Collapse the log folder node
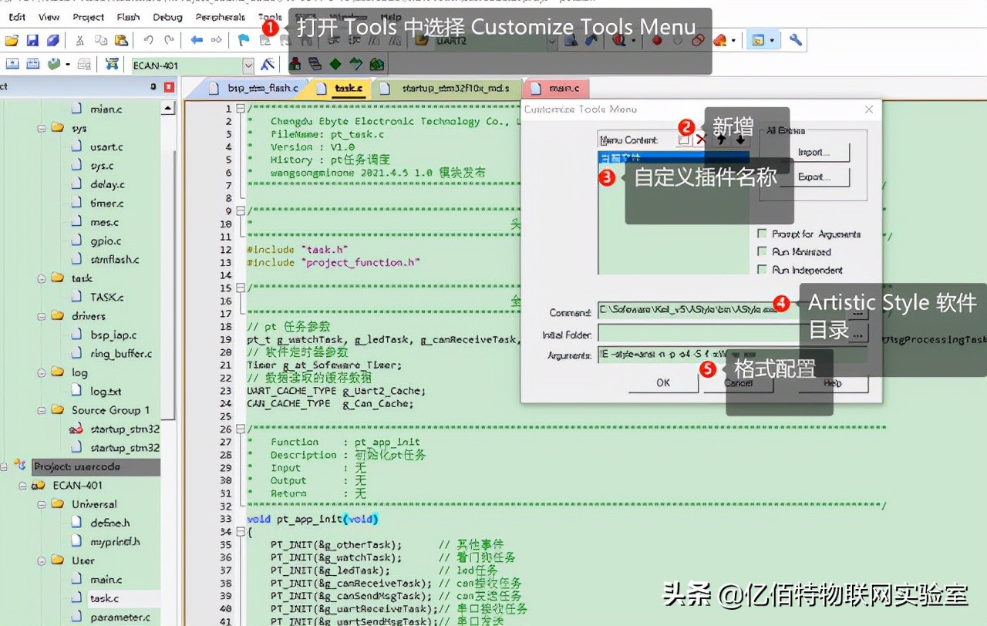Image resolution: width=987 pixels, height=626 pixels. [42, 372]
